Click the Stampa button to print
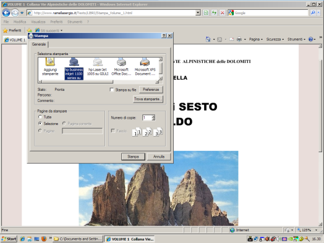This screenshot has width=324, height=243. point(133,156)
